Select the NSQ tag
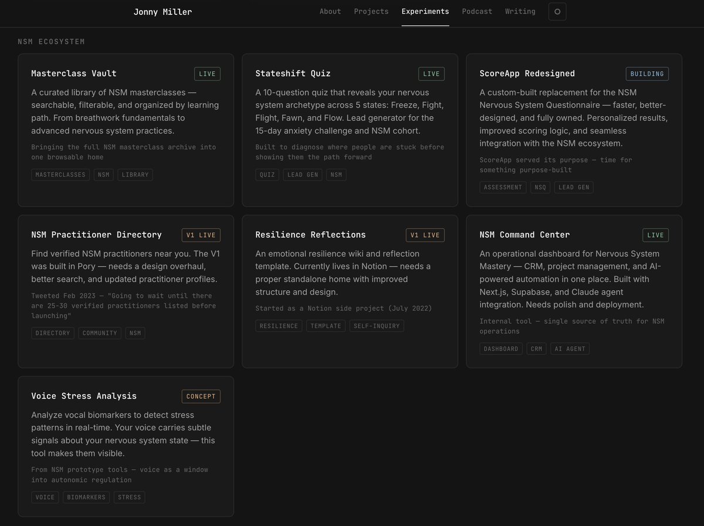704x526 pixels. [x=540, y=187]
